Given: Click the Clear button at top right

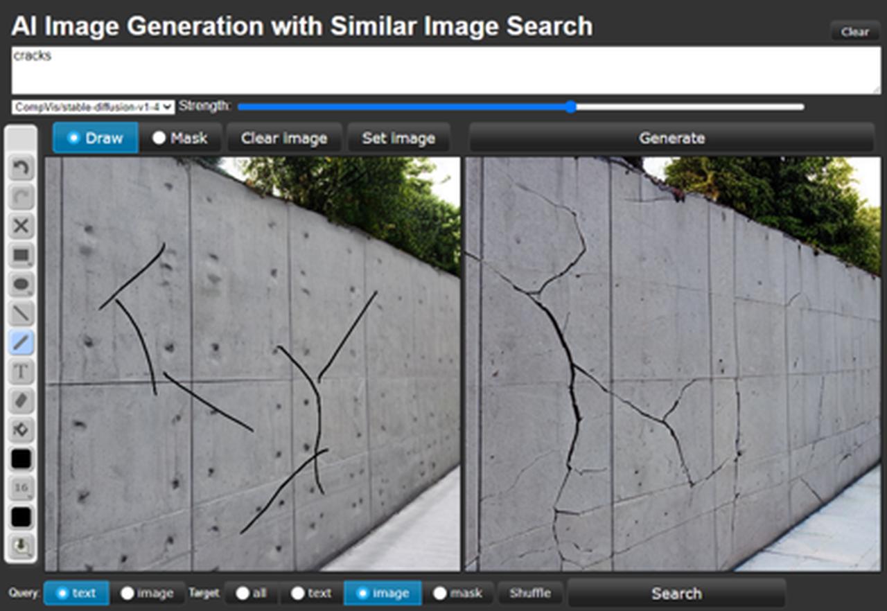Looking at the screenshot, I should click(x=854, y=32).
